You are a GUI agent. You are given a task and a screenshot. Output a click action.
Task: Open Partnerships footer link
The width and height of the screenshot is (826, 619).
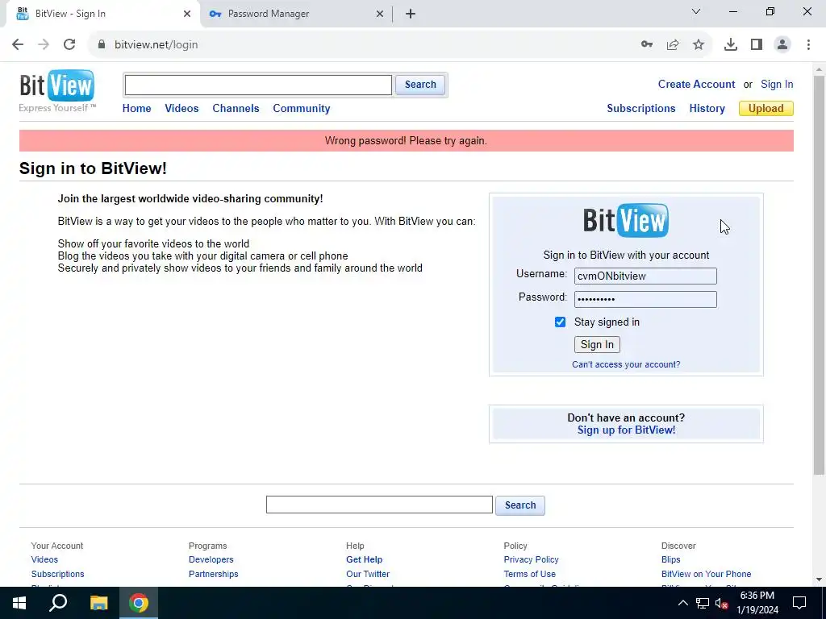213,574
